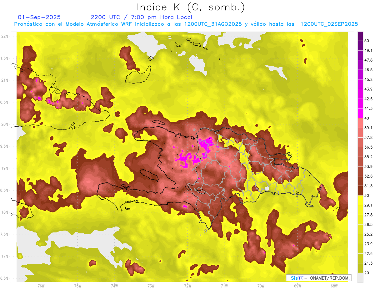This screenshot has width=375, height=290.
Task: Click the initialization time "1200UTC_31AGO2025"
Action: (213, 24)
